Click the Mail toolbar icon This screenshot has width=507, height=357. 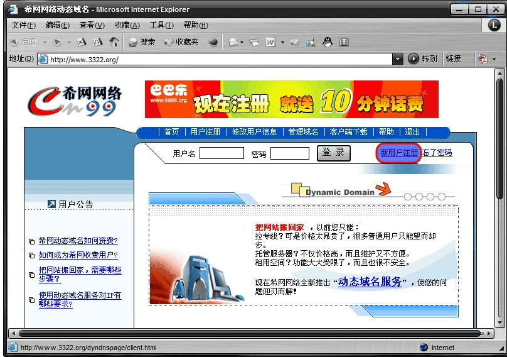[233, 42]
